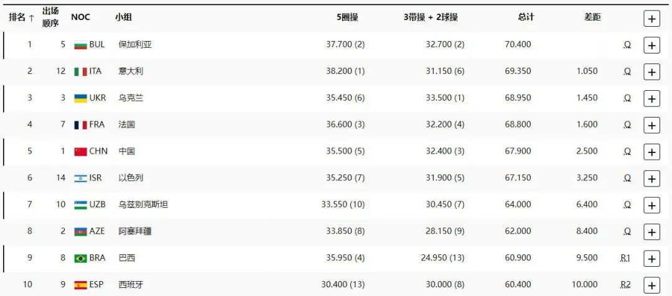This screenshot has height=296, width=672.
Task: Click the Brazil flag icon
Action: 80,259
